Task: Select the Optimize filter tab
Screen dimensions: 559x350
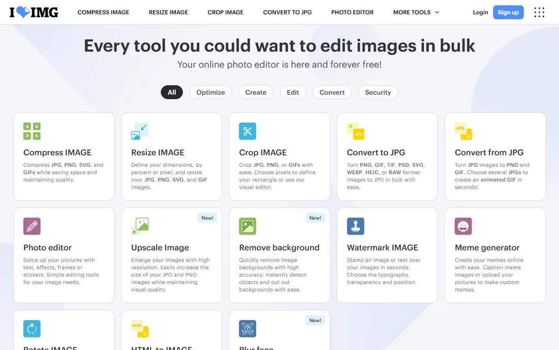Action: [x=211, y=93]
